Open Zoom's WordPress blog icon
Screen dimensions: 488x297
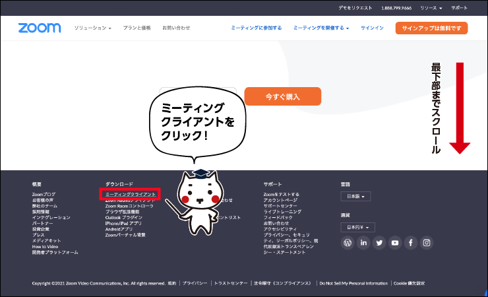(x=348, y=243)
